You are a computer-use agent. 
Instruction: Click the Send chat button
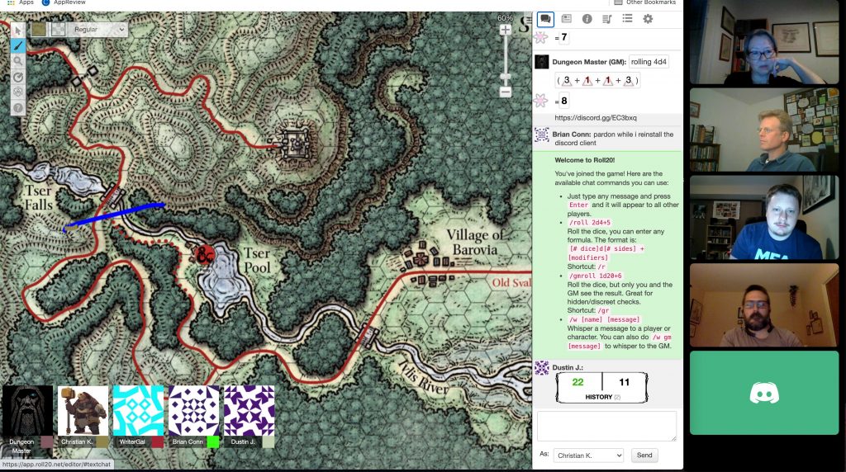(x=644, y=455)
